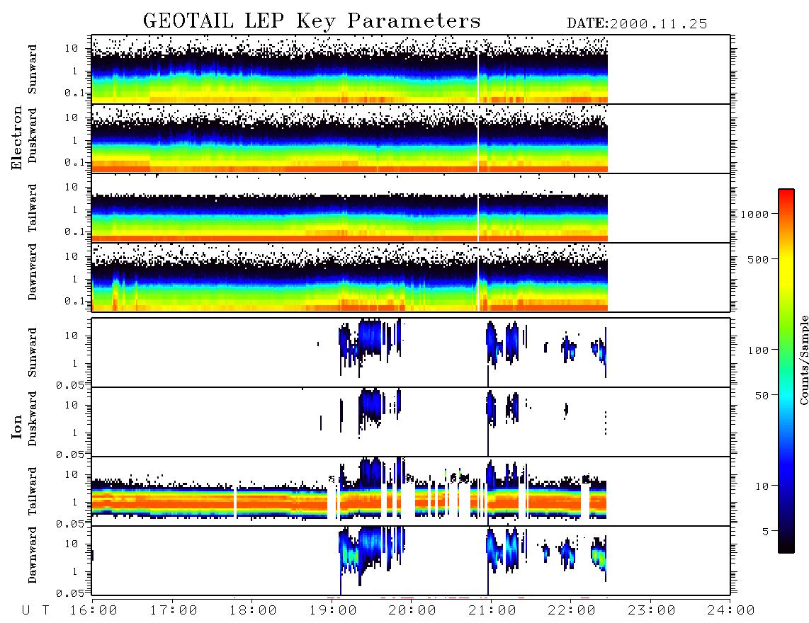The image size is (809, 623).
Task: Click 0.1 tick on Electron Sunward axis
Action: click(74, 93)
